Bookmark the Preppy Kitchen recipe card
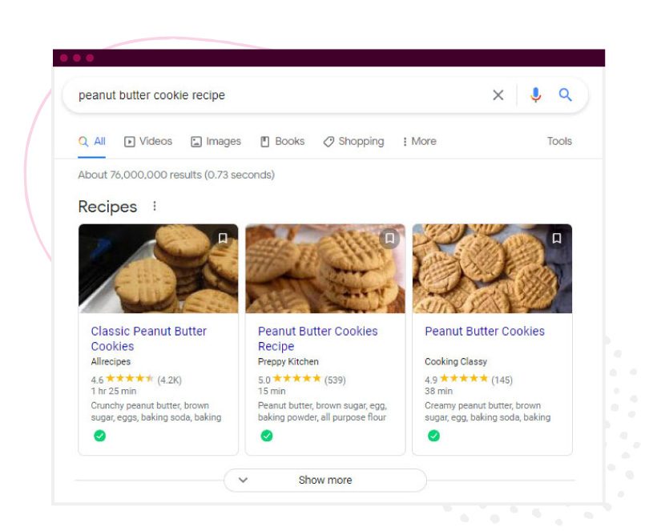 tap(389, 239)
